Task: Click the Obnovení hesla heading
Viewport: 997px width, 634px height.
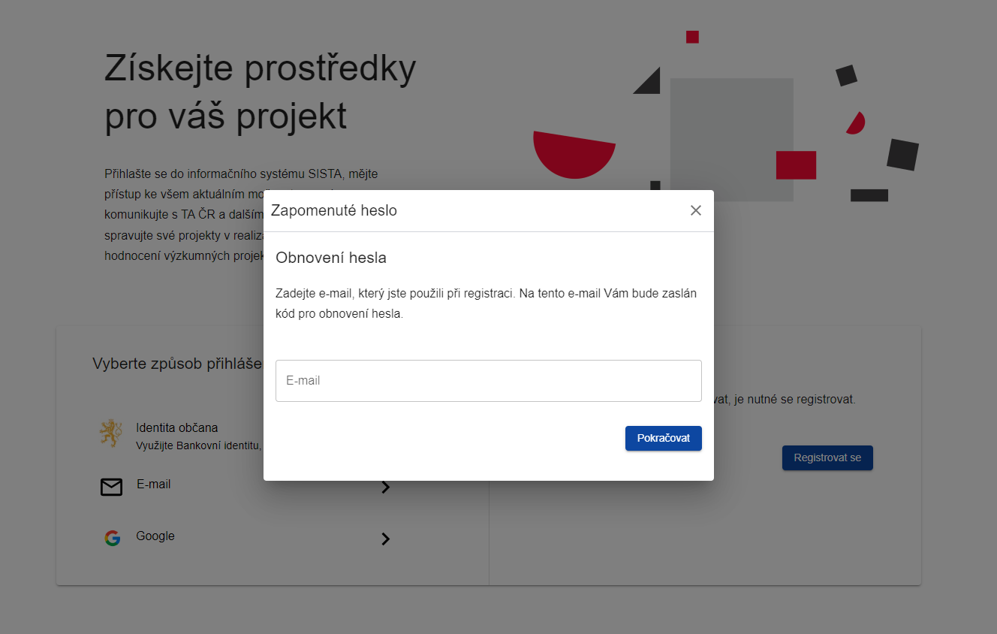Action: coord(331,258)
